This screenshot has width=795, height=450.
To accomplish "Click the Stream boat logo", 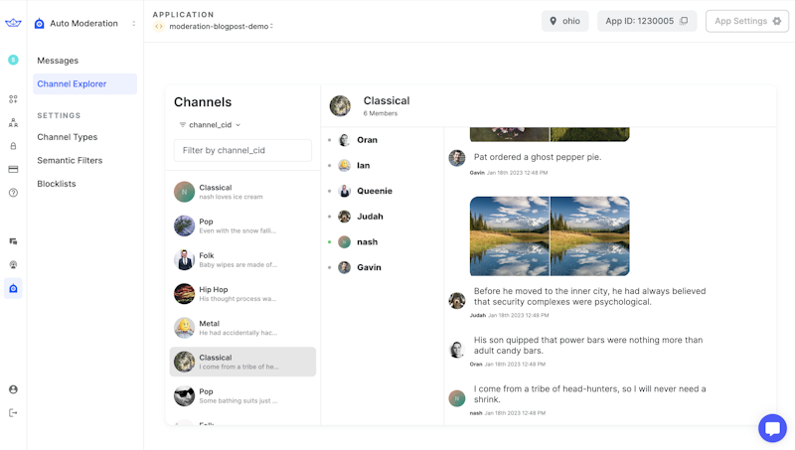I will (x=13, y=23).
